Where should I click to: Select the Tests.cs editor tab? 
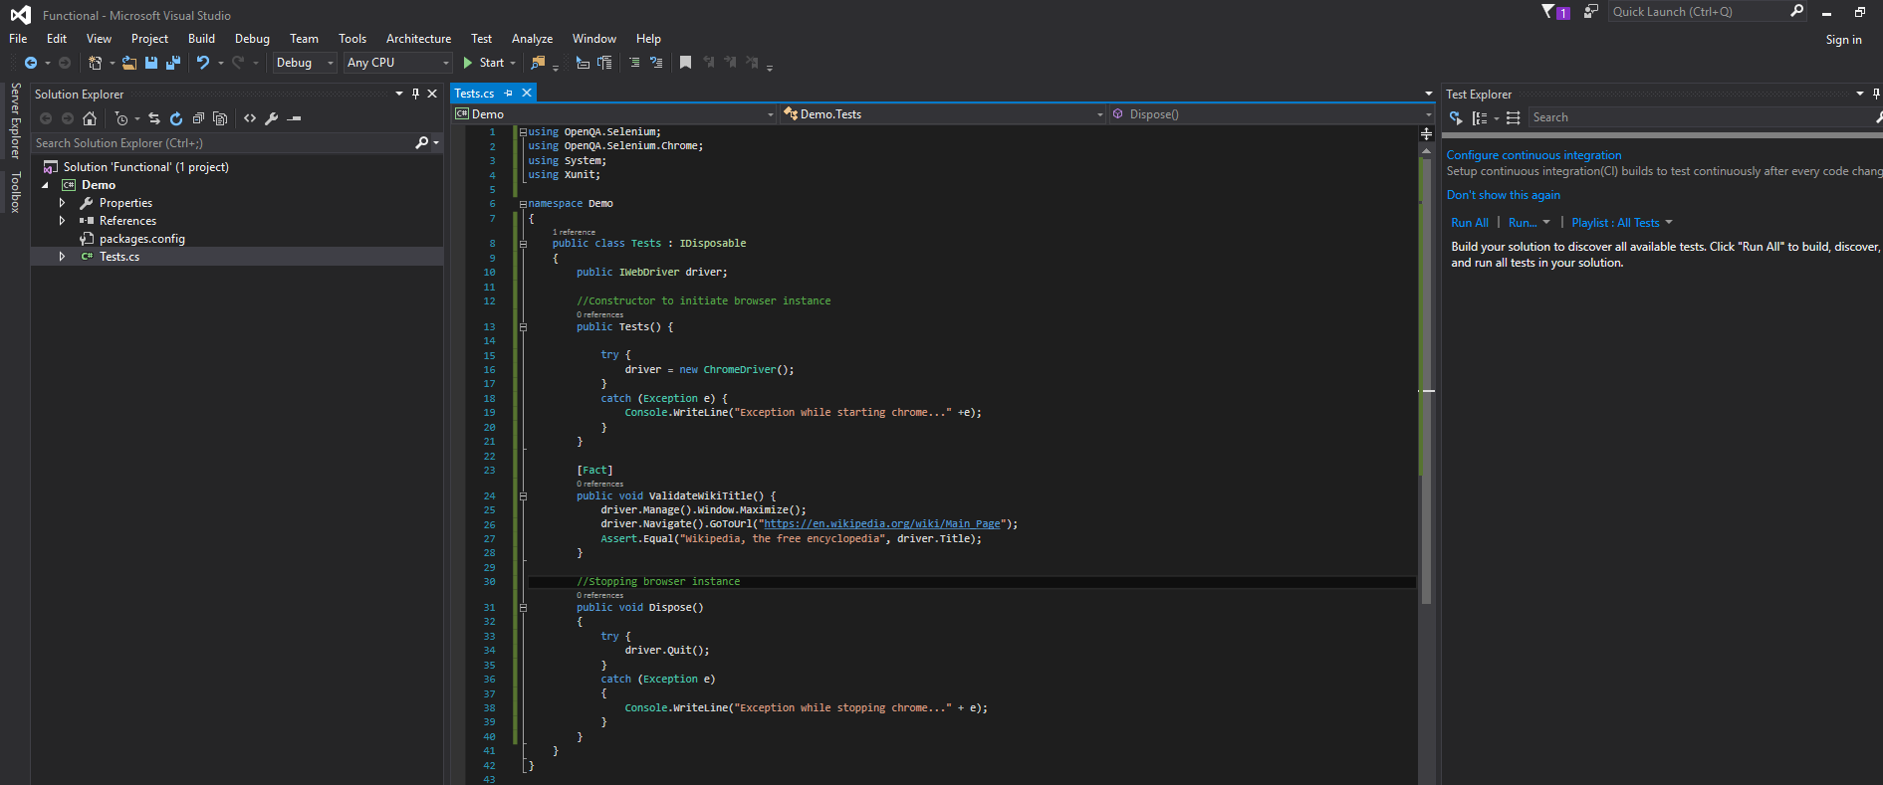point(474,93)
